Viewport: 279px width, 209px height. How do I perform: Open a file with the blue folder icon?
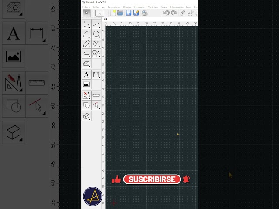(x=120, y=13)
